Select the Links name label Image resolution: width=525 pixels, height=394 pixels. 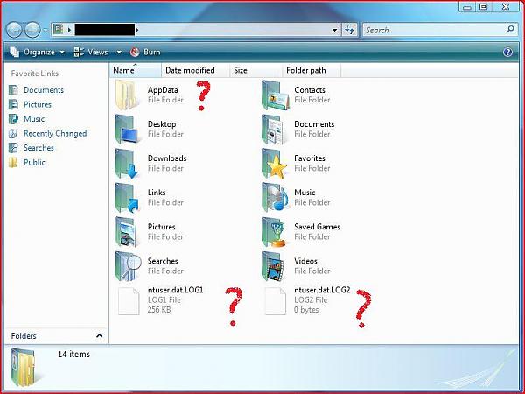point(157,193)
